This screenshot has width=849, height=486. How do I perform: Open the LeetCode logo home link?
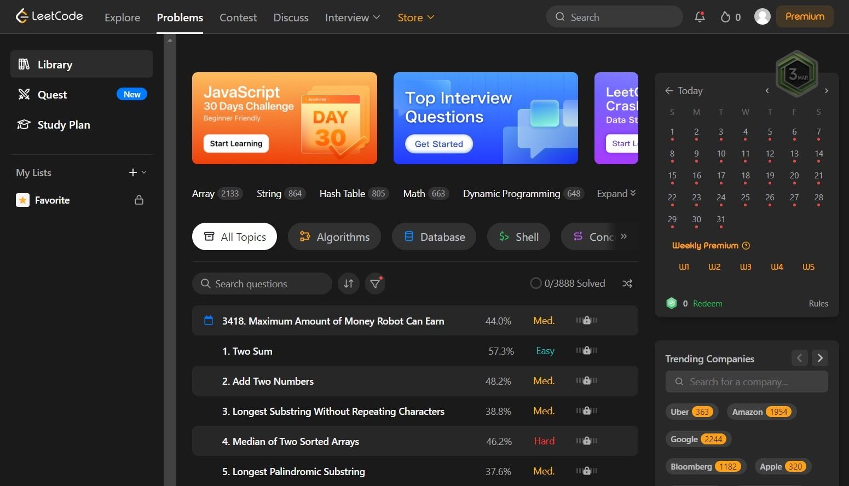tap(49, 16)
